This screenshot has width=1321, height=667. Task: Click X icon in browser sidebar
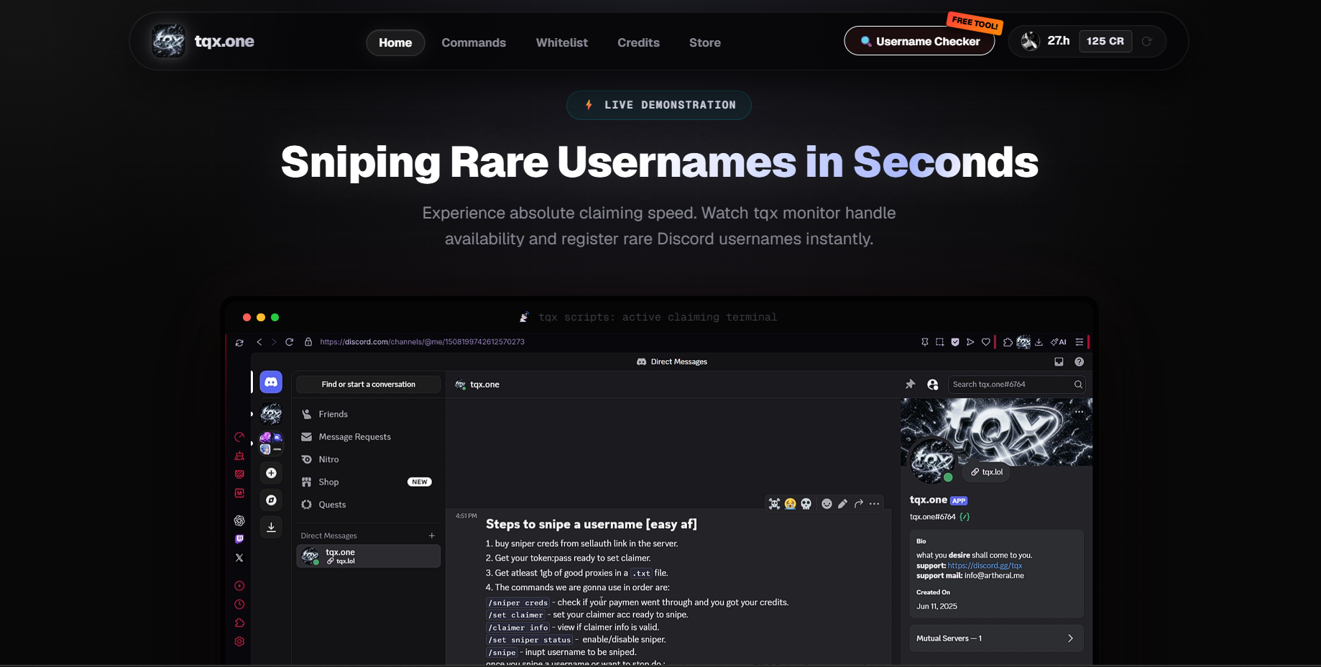pos(239,558)
